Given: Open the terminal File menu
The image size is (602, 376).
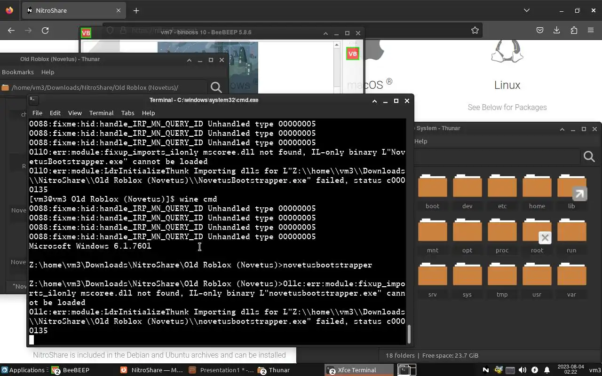Looking at the screenshot, I should click(x=37, y=113).
